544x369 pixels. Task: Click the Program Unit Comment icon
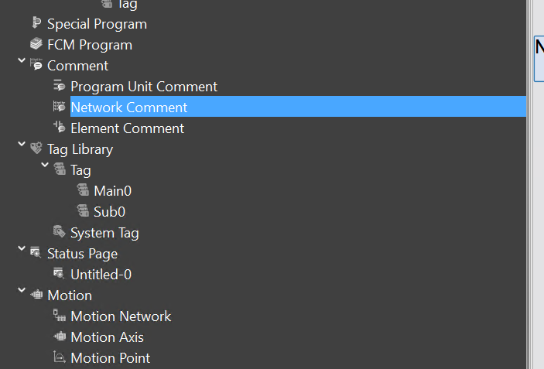[x=59, y=86]
